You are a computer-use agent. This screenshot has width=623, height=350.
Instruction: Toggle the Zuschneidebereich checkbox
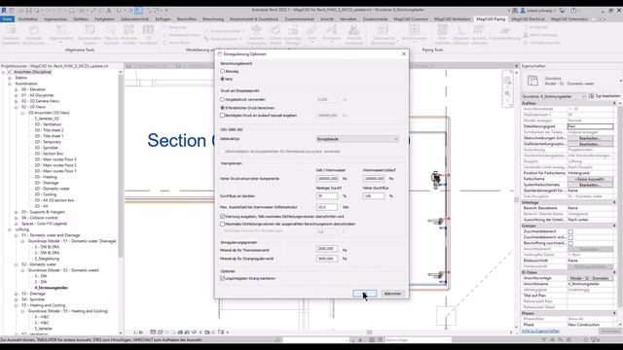click(x=570, y=231)
